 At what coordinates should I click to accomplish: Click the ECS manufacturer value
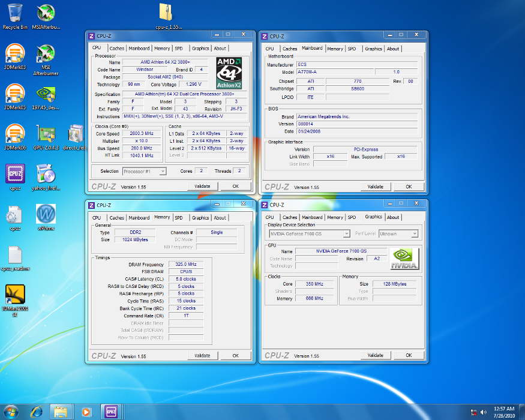pyautogui.click(x=357, y=64)
